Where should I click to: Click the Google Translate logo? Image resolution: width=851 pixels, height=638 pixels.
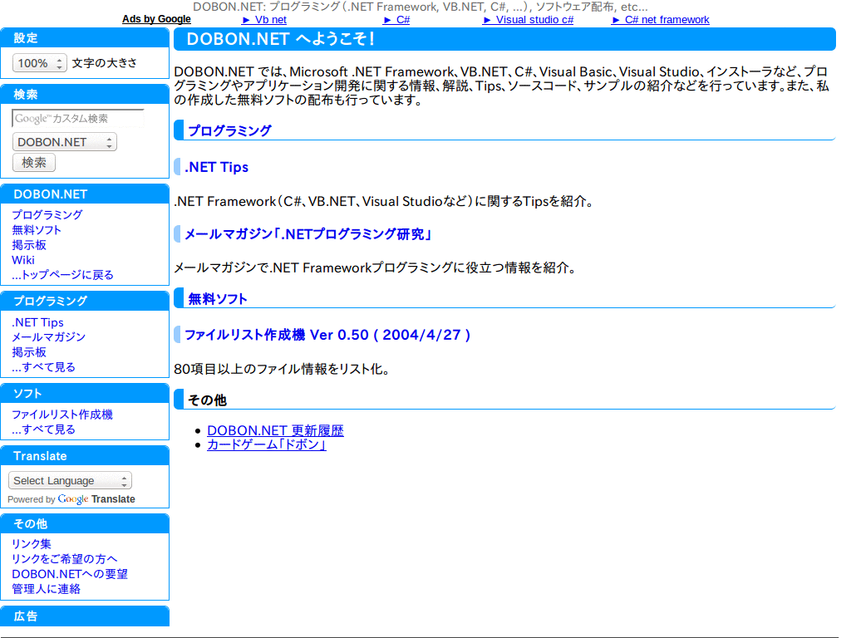(73, 499)
